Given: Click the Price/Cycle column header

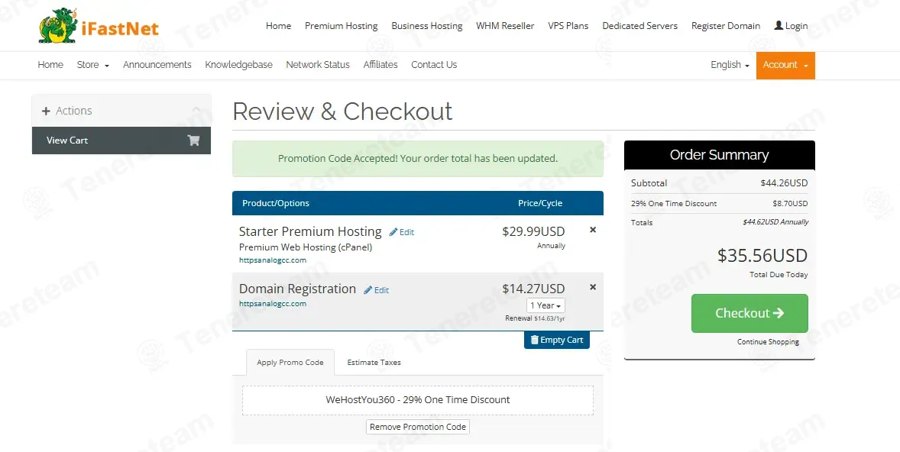Looking at the screenshot, I should 540,203.
